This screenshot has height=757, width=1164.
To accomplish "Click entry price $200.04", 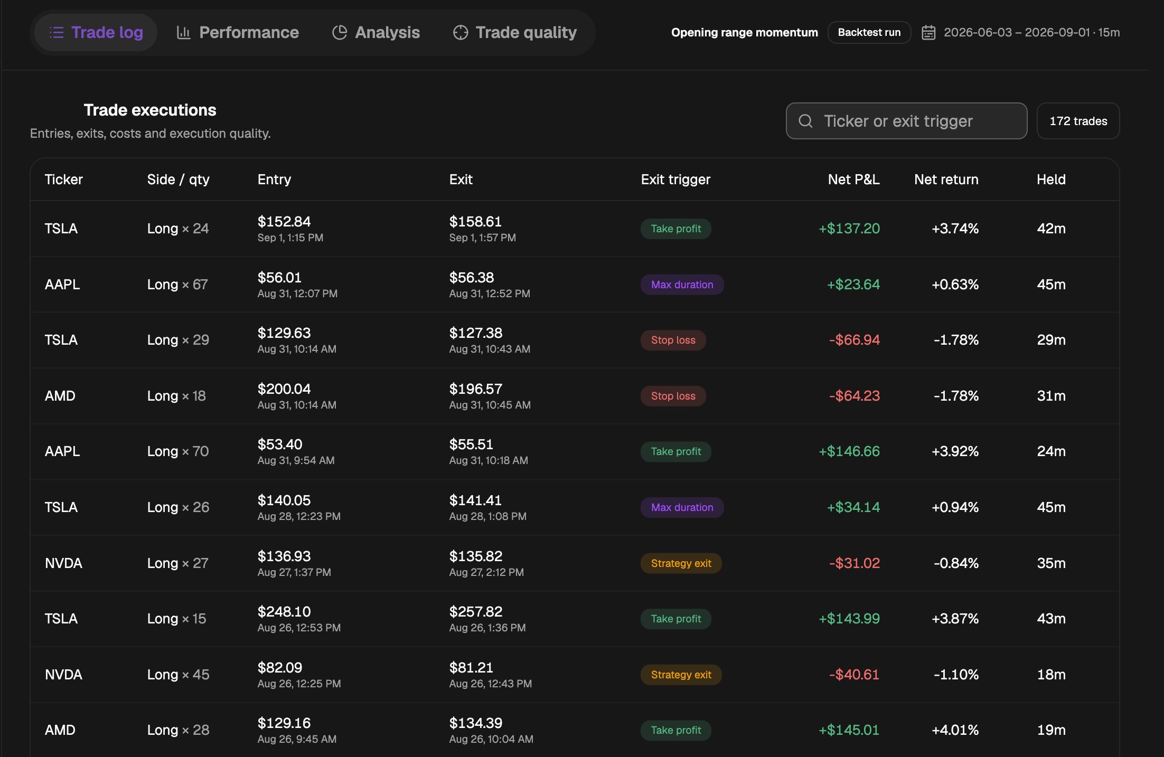I will coord(284,389).
